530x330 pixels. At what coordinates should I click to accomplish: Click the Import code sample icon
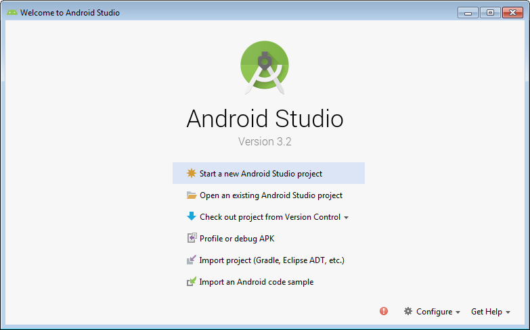tap(192, 282)
